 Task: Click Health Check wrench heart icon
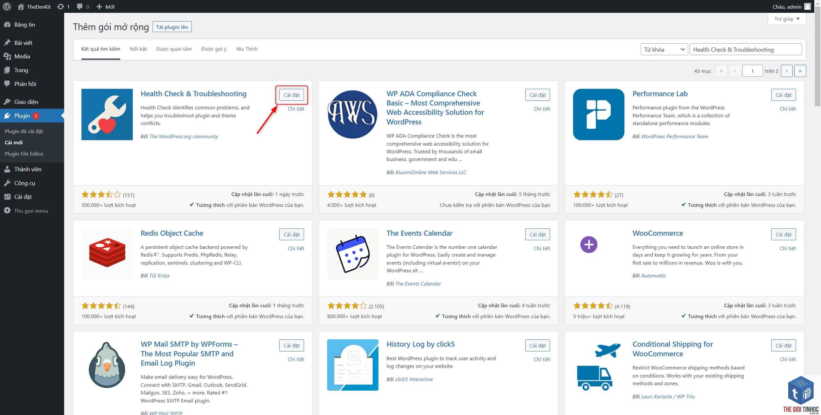click(x=107, y=114)
